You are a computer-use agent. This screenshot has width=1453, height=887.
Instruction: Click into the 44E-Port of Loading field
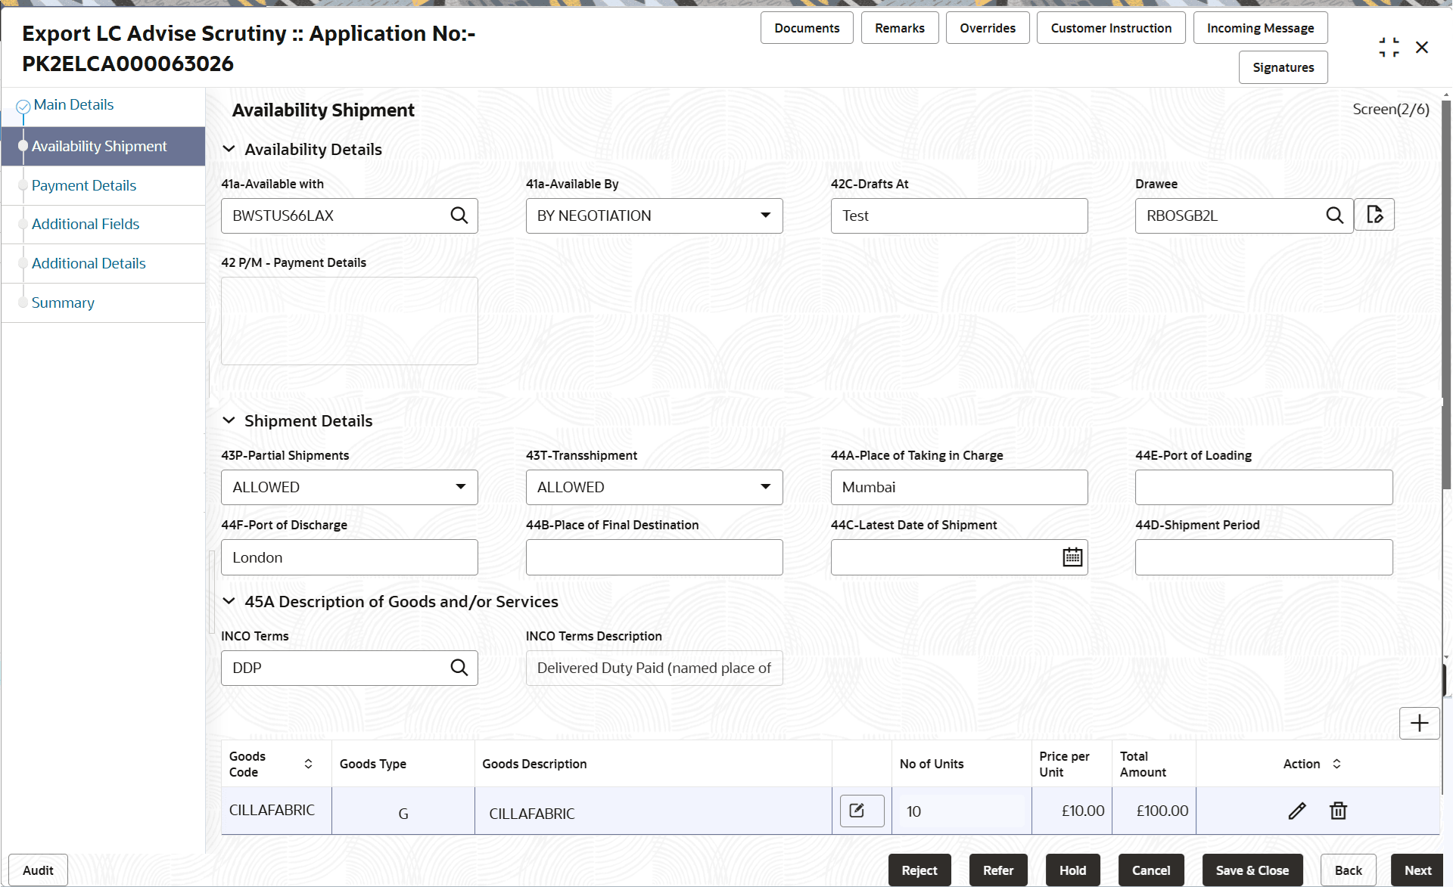click(1262, 487)
